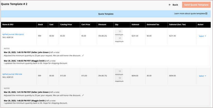
Task: Click minimum quantity field for Mid-size journal
Action: click(119, 71)
